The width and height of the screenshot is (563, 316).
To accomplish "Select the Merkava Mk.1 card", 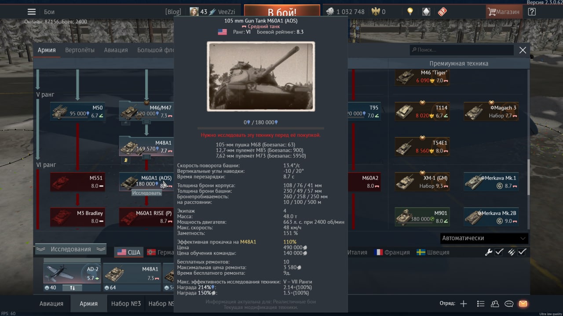I will 491,182.
